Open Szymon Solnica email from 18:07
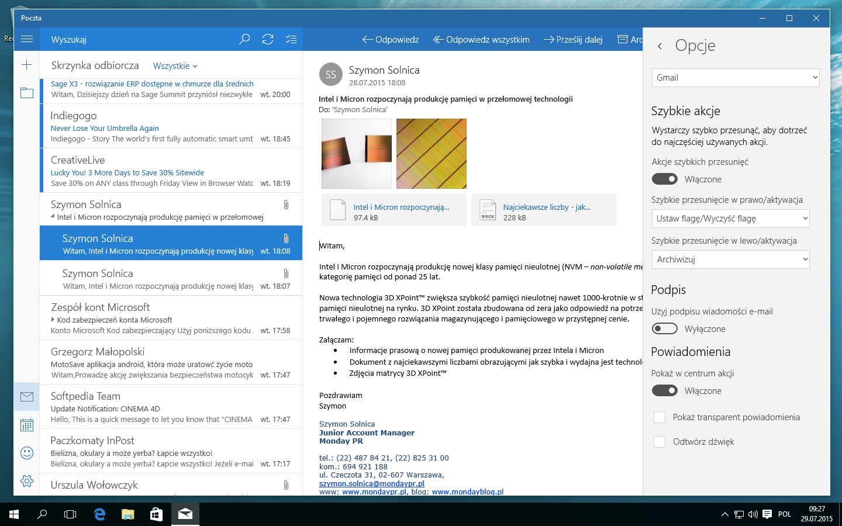This screenshot has width=842, height=526. click(171, 278)
